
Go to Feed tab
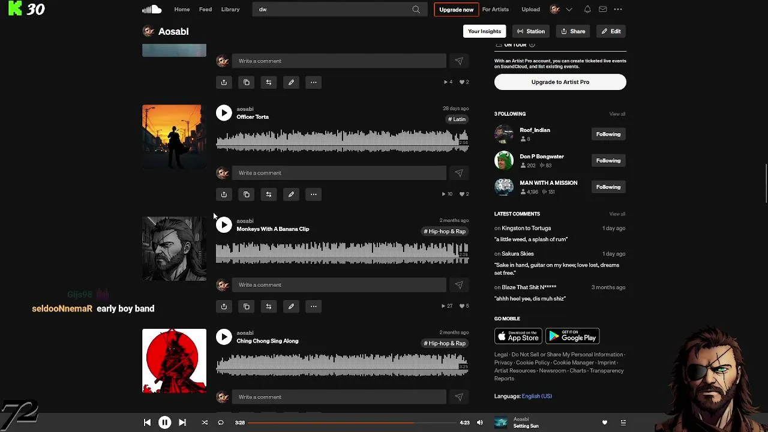click(x=205, y=10)
